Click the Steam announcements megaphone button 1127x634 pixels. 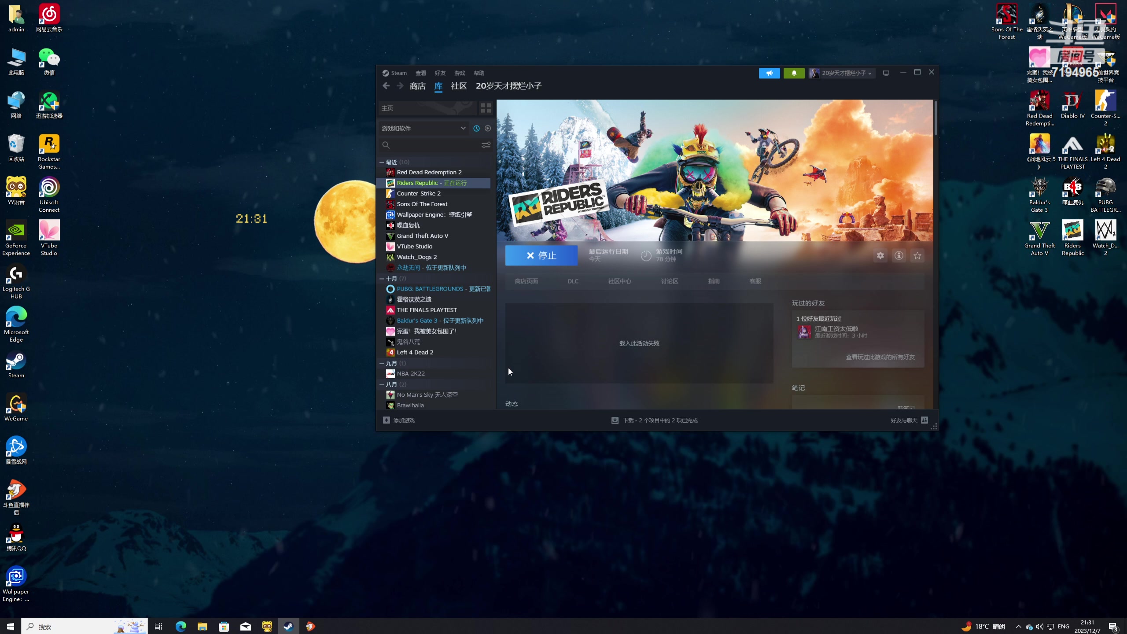pos(769,73)
